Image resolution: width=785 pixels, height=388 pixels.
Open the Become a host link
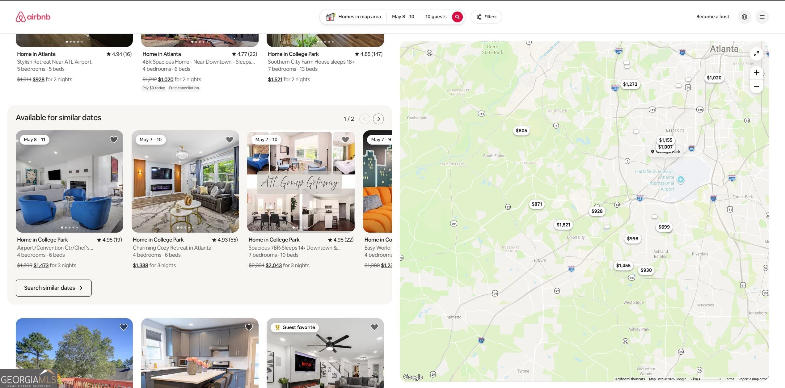(x=712, y=17)
